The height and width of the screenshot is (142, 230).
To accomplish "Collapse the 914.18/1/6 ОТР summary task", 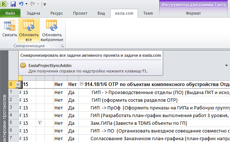I will (x=81, y=84).
